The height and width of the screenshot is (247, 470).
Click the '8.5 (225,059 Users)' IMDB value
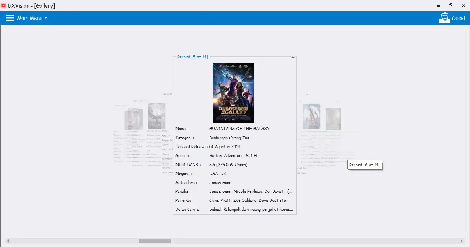[228, 165]
